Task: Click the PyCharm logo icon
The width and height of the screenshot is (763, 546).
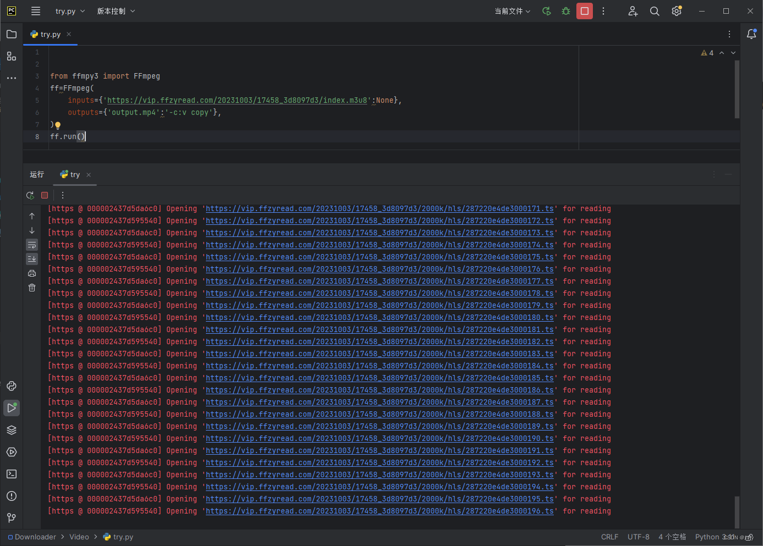Action: 12,11
